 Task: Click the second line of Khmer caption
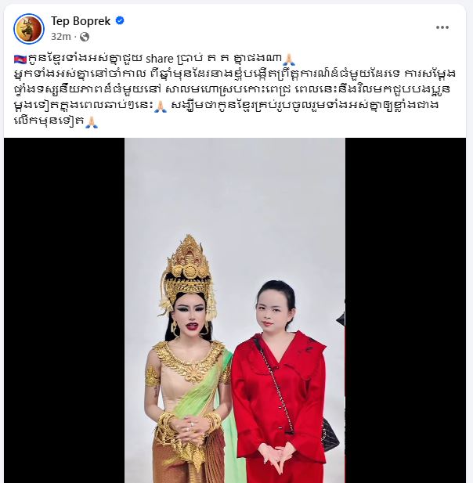pyautogui.click(x=235, y=74)
